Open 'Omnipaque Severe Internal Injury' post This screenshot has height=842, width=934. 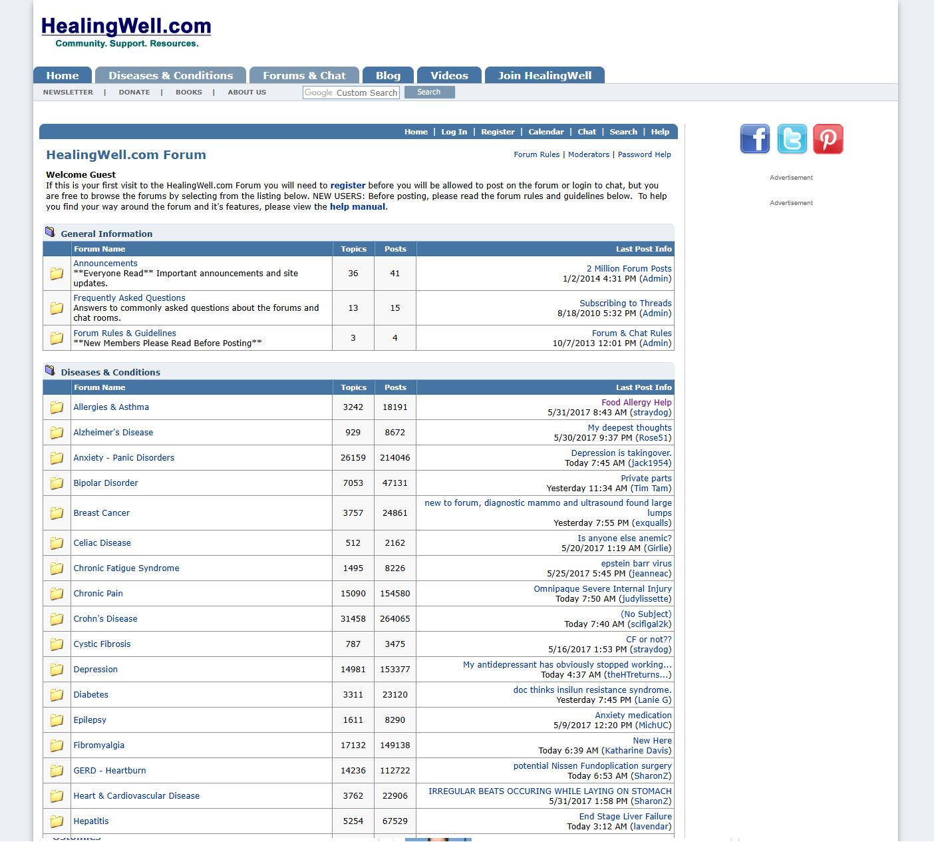pos(603,589)
